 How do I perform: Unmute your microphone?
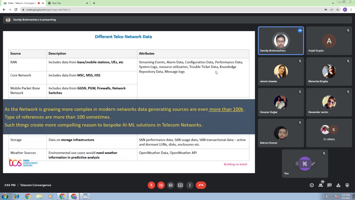click(151, 185)
